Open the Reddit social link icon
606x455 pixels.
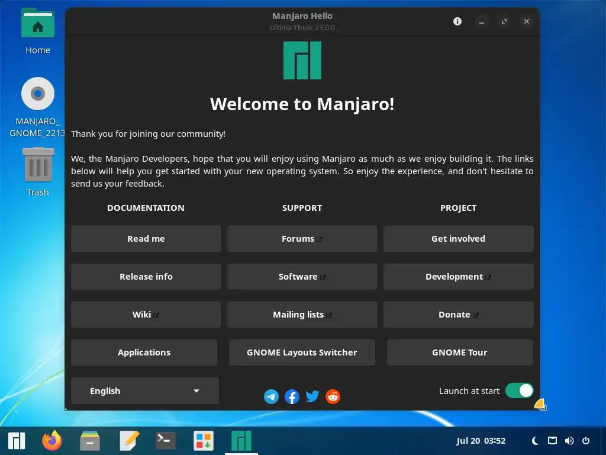(x=333, y=396)
